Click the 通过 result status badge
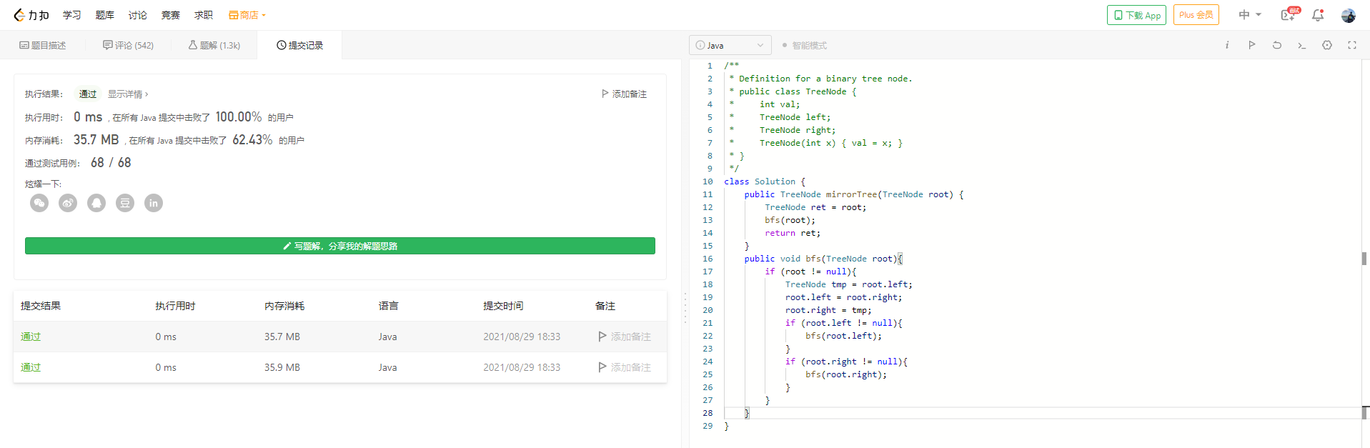 click(x=88, y=94)
